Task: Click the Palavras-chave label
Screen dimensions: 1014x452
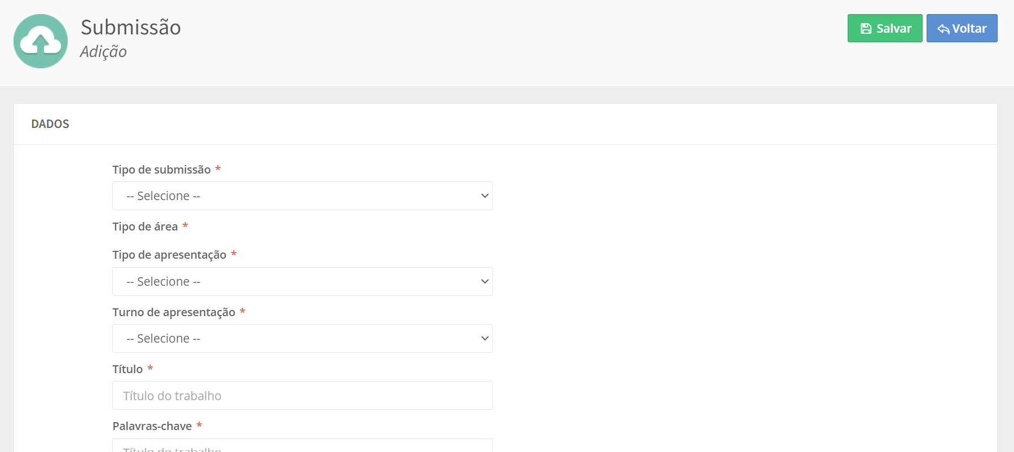Action: (x=152, y=426)
